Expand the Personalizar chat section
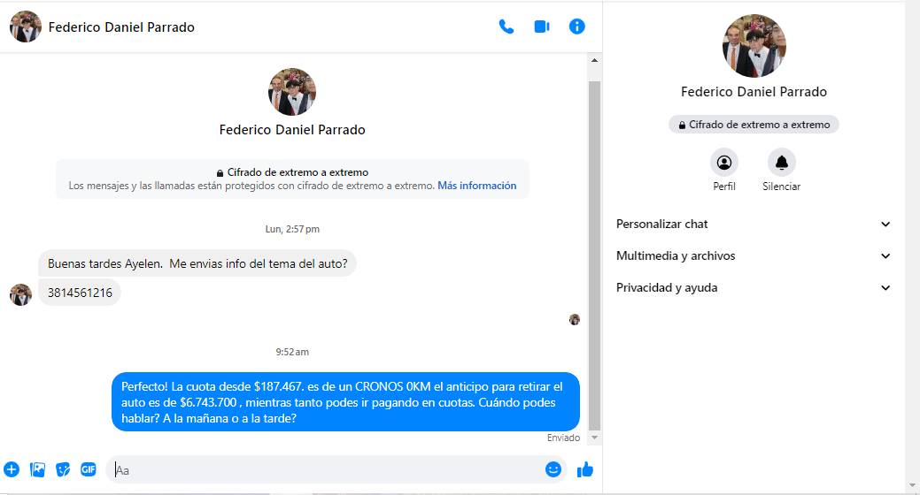This screenshot has height=495, width=920. [754, 225]
